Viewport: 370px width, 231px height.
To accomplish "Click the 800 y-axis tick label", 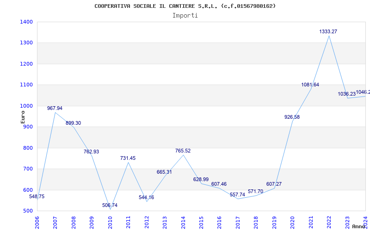I will (x=28, y=148).
